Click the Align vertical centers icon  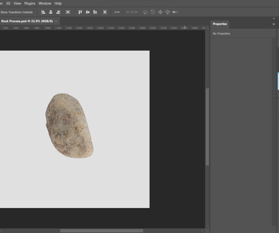(88, 12)
